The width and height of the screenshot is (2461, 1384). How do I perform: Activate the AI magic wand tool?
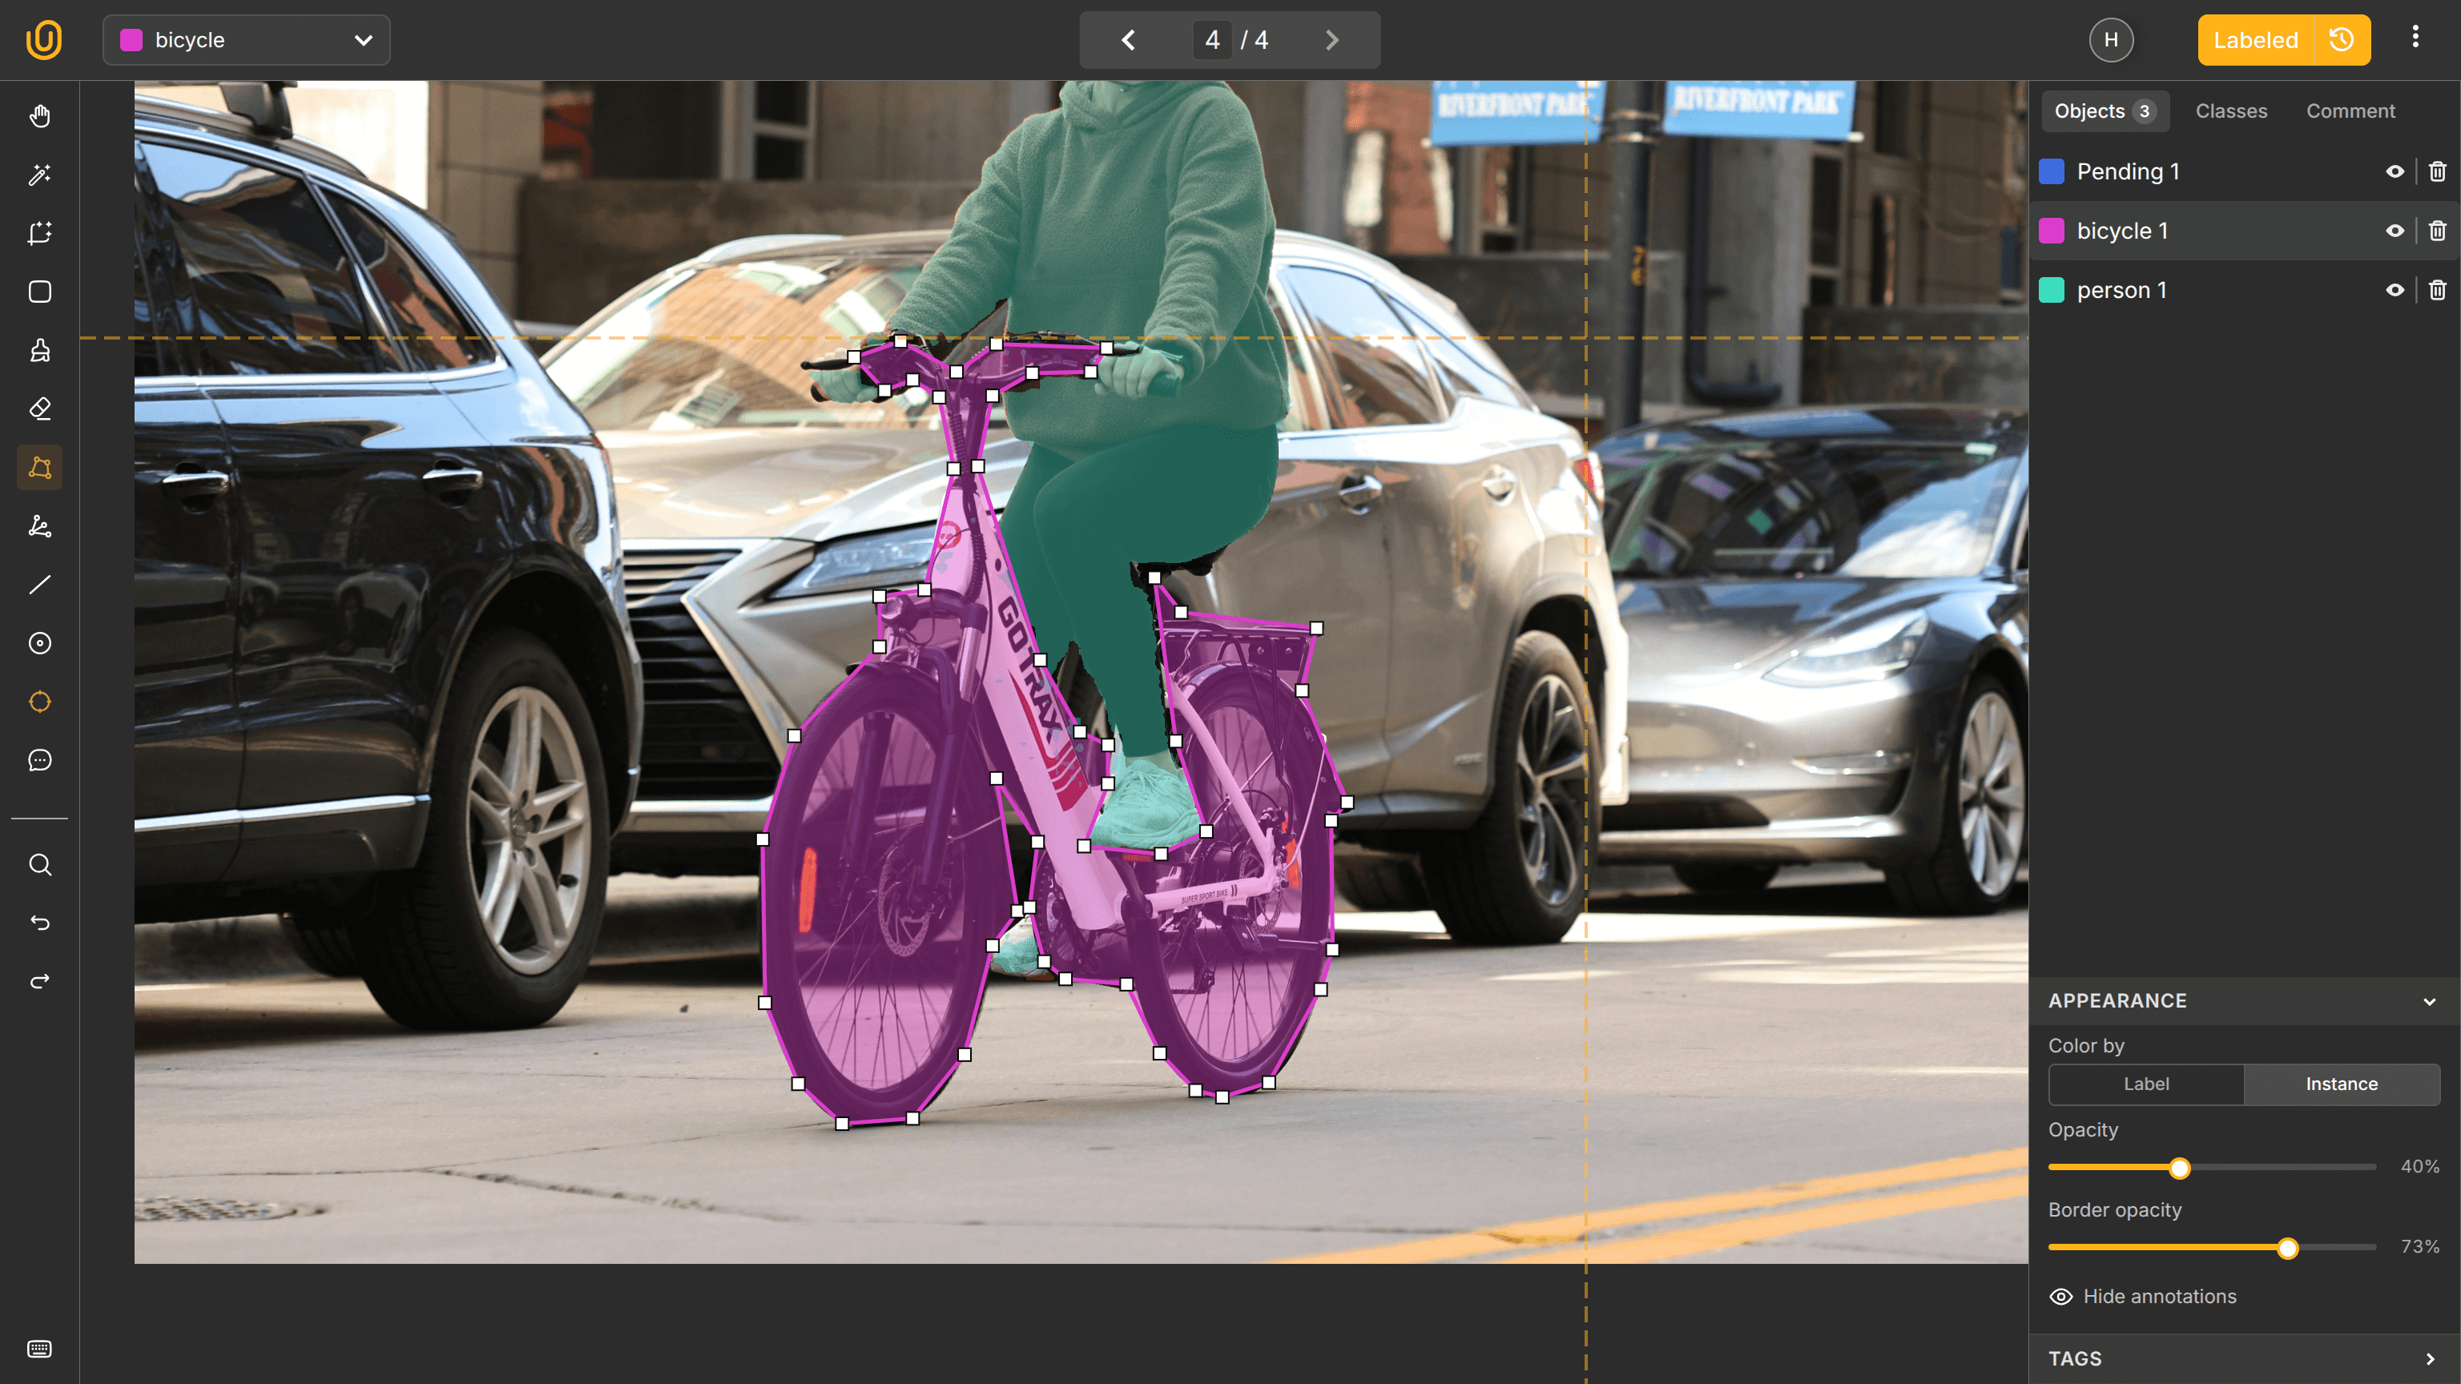[40, 175]
